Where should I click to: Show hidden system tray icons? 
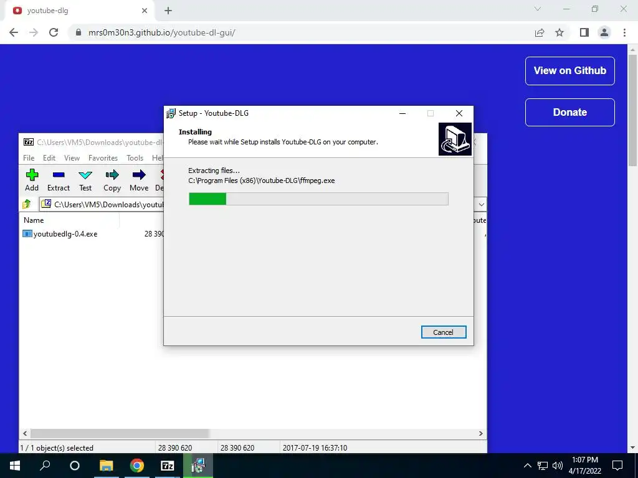(x=527, y=466)
